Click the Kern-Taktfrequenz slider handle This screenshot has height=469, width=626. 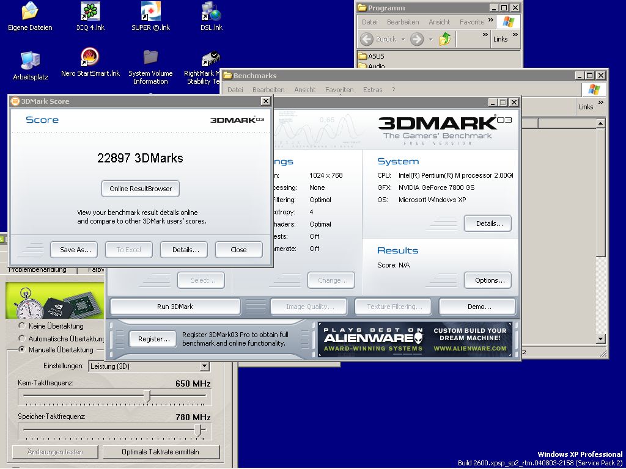click(147, 396)
